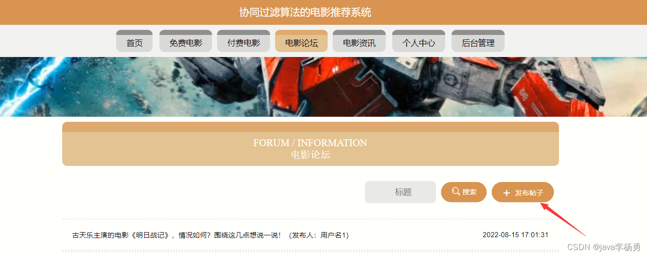Focus the 标题 search input field
Screen dimensions: 647x256
400,192
